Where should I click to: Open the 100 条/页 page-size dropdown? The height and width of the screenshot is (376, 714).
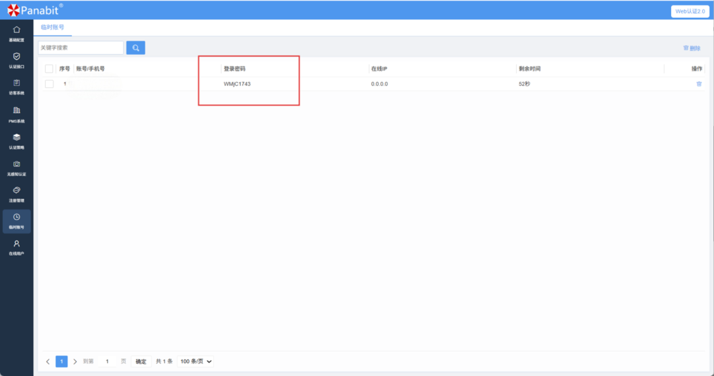pos(196,361)
